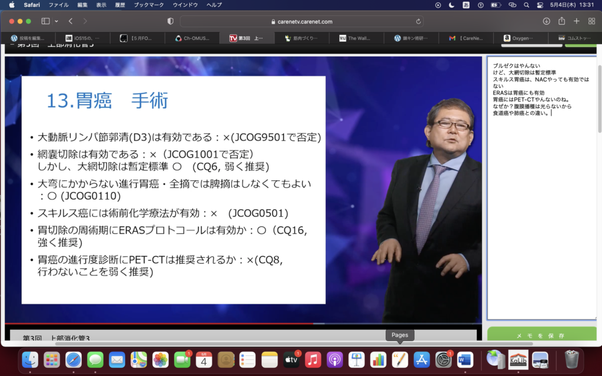Click inside the memo text area
Screen dimensions: 602x376
click(541, 206)
